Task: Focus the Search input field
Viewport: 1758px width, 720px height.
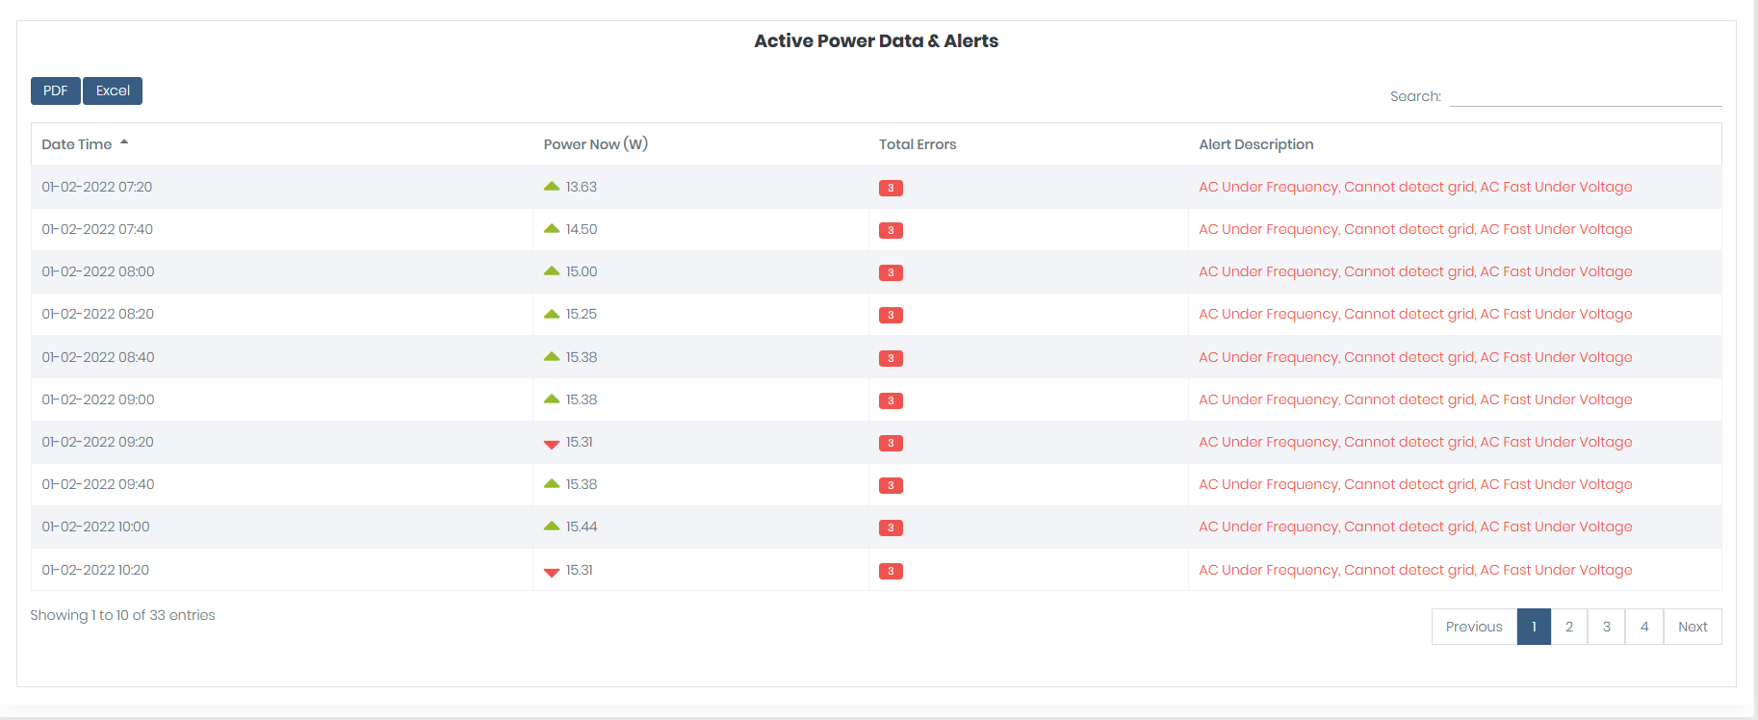Action: click(1585, 96)
